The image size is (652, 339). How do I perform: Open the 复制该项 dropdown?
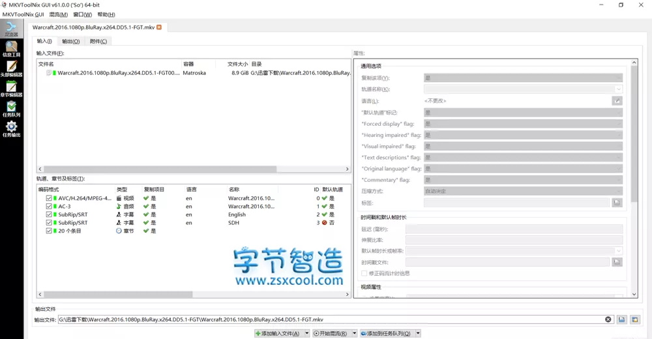click(523, 78)
